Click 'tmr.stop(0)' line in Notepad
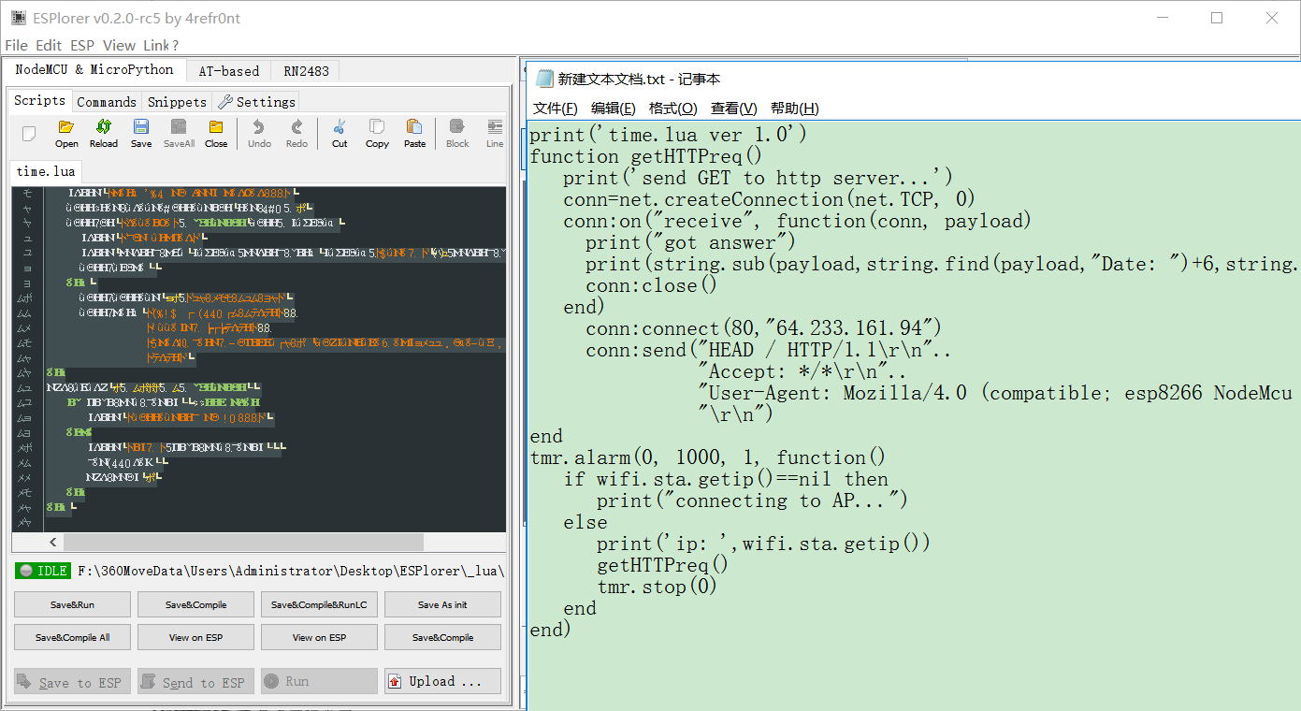This screenshot has width=1301, height=711. click(x=657, y=587)
